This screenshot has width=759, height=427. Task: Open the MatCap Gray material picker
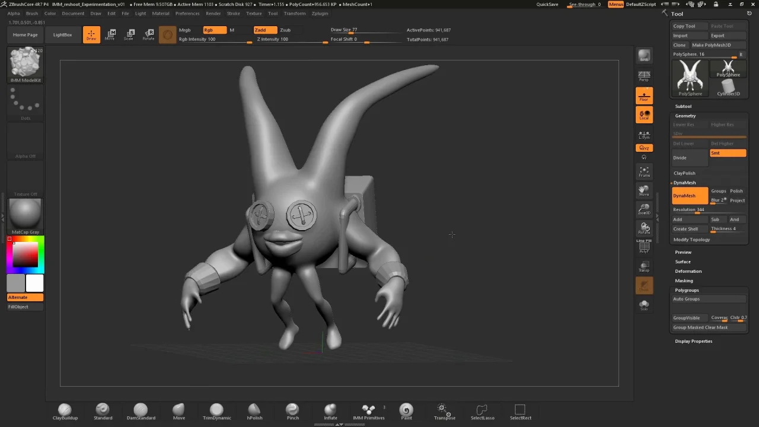(x=25, y=216)
